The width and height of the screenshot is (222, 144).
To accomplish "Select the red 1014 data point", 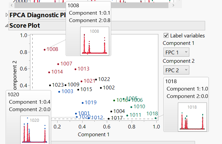I will pos(49,72).
